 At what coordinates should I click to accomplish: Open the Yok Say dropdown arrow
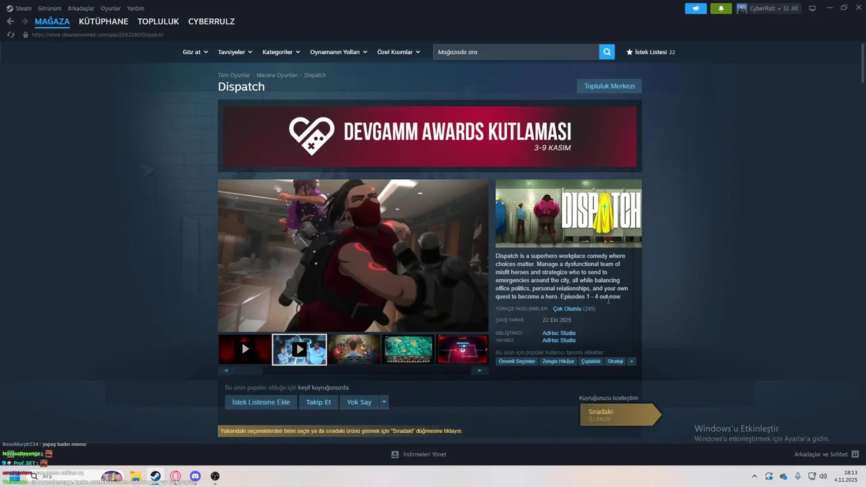[x=384, y=402]
